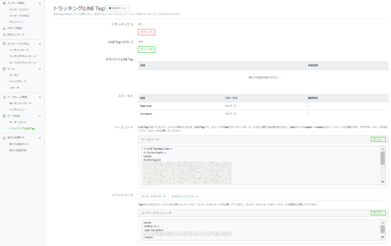Click ステータス column header in status table
Image resolution: width=391 pixels, height=246 pixels.
[x=231, y=98]
